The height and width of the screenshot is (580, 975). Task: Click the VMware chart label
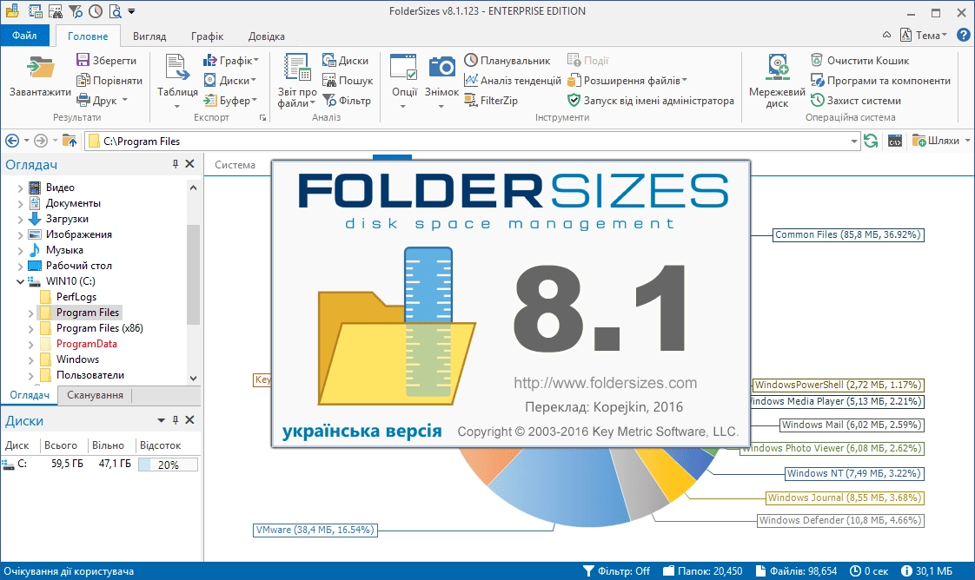[x=315, y=530]
